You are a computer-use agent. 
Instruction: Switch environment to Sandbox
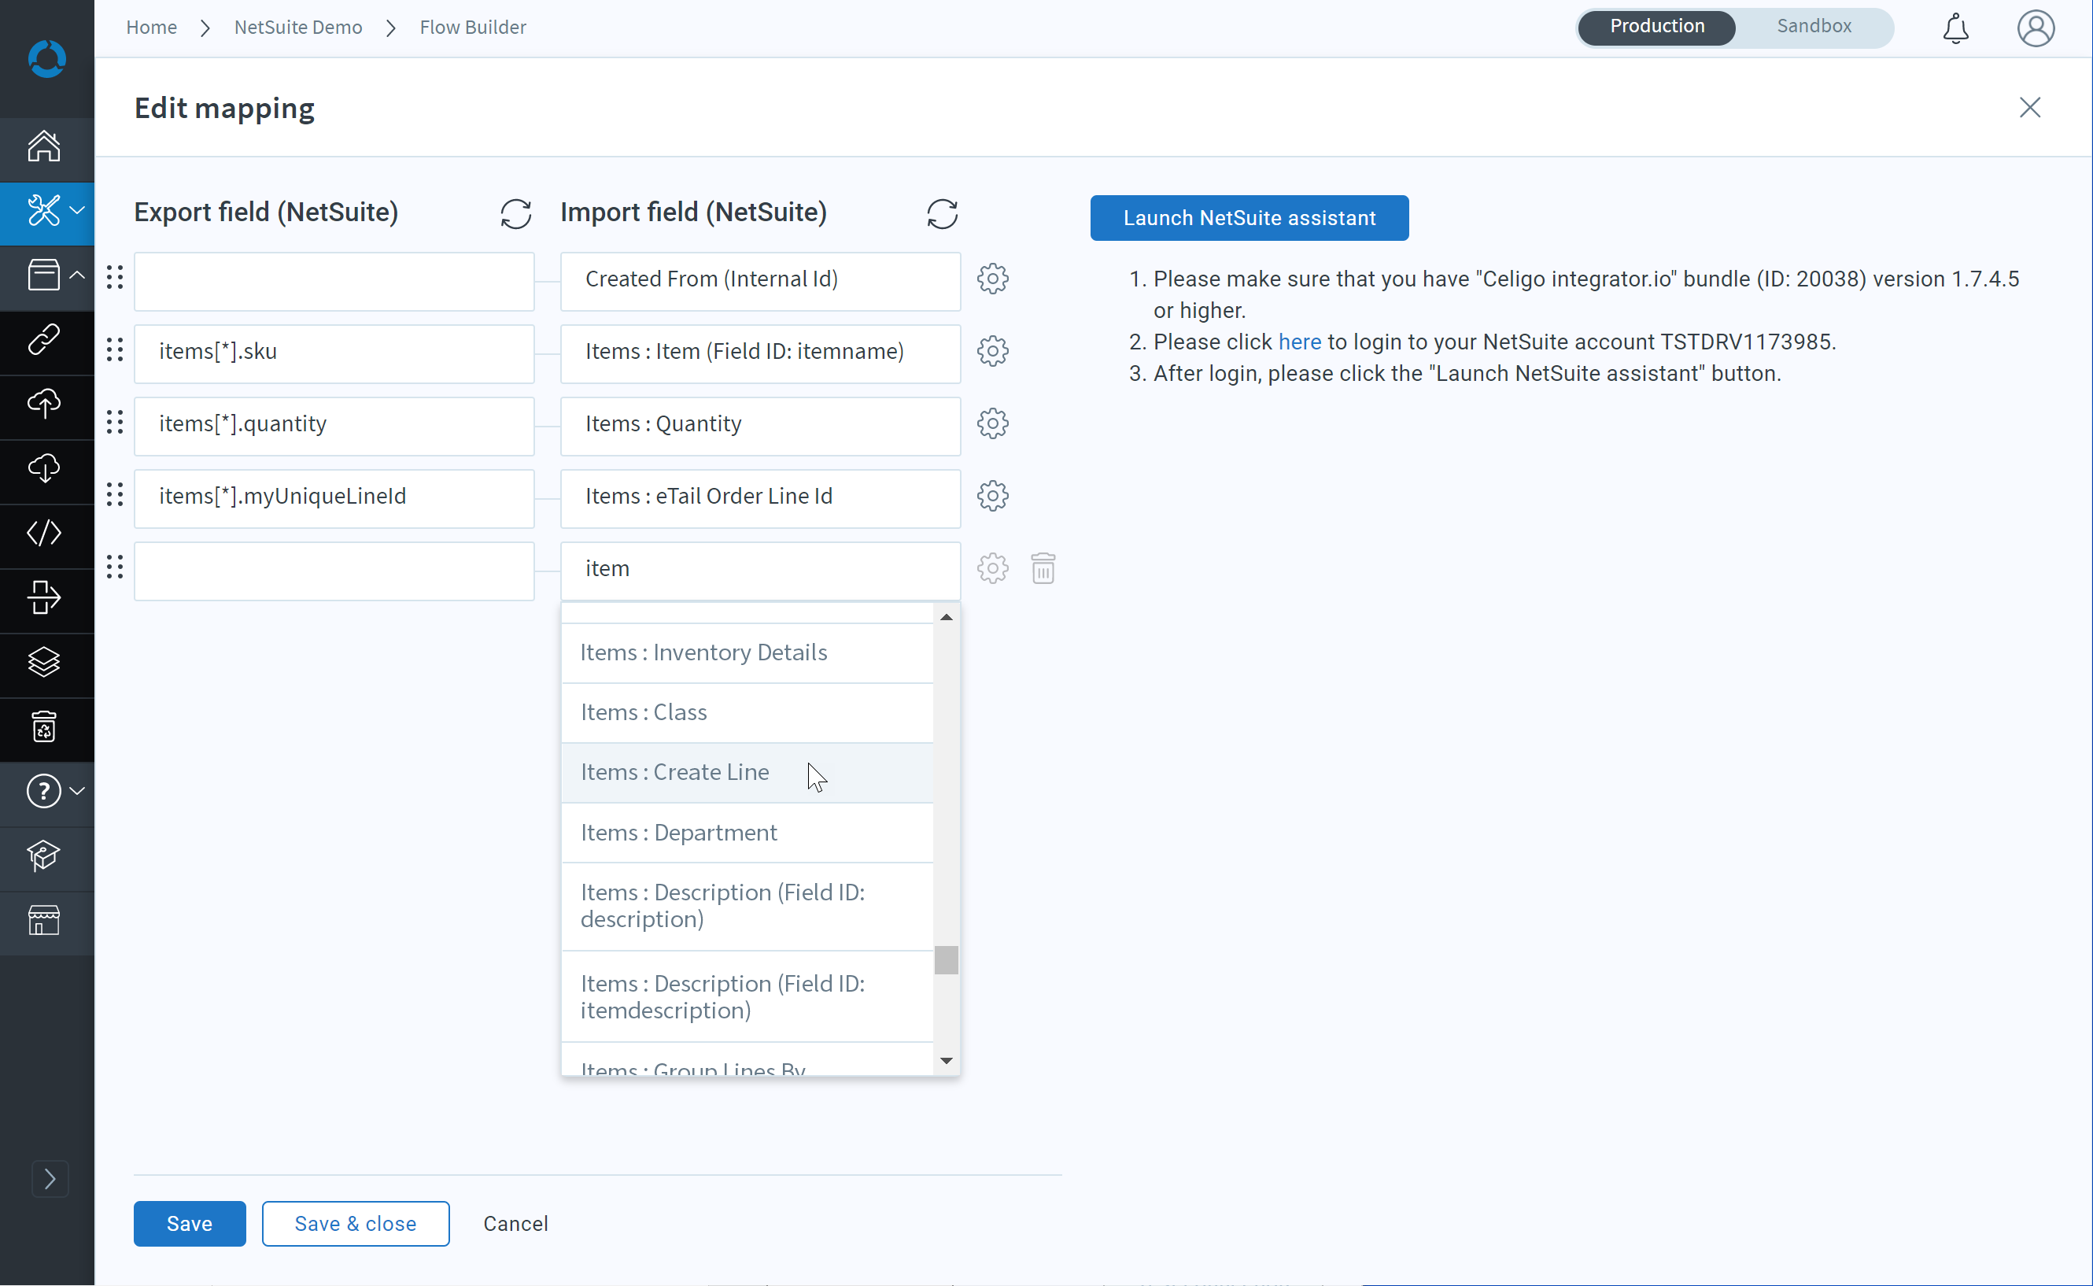pos(1814,27)
